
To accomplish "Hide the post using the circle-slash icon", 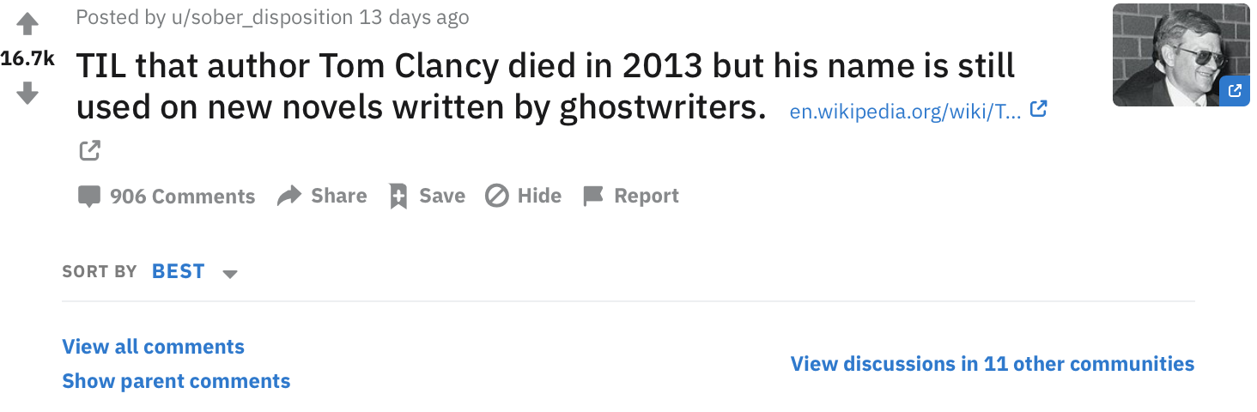I will [x=497, y=196].
